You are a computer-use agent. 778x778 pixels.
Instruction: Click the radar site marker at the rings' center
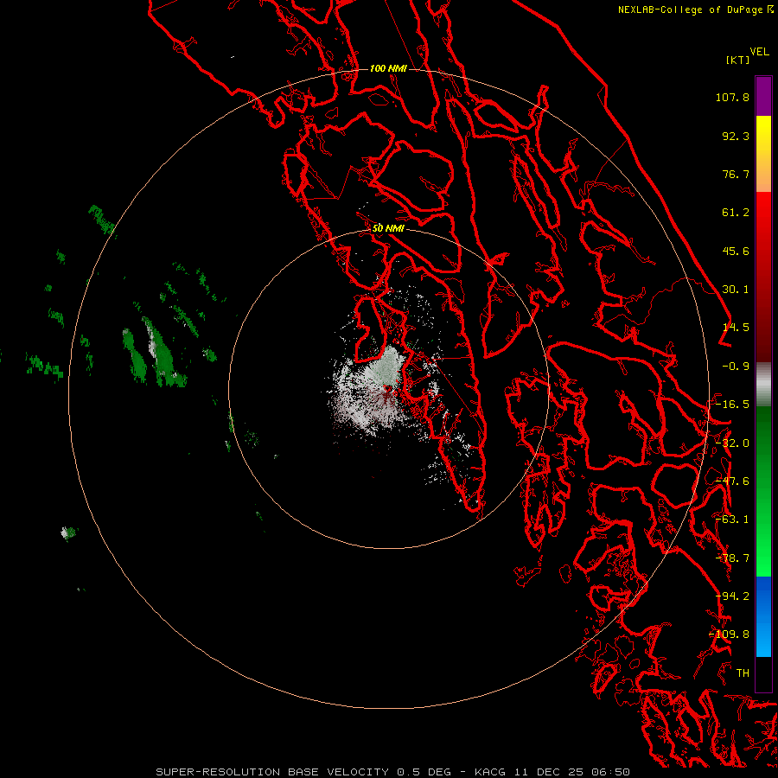pyautogui.click(x=388, y=388)
